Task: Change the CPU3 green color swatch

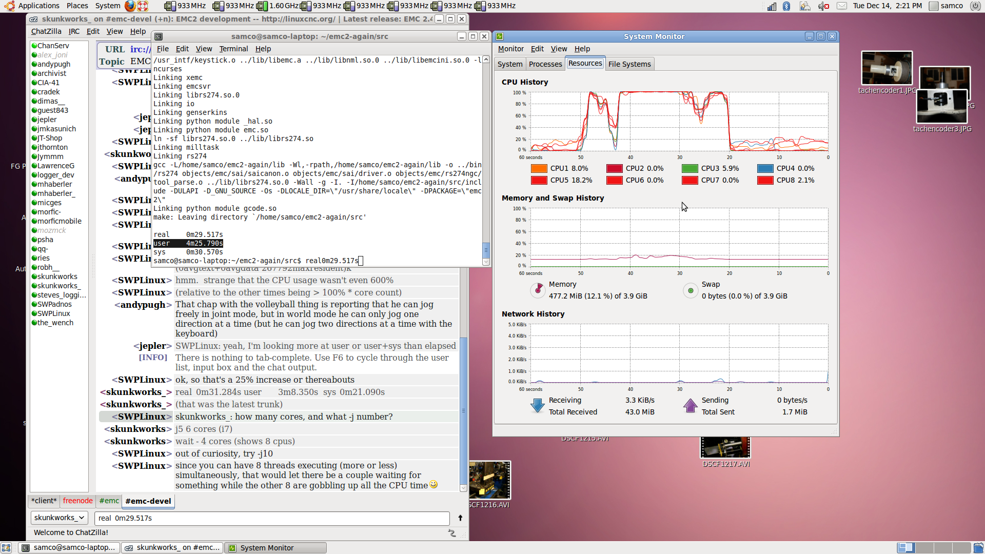Action: (689, 168)
